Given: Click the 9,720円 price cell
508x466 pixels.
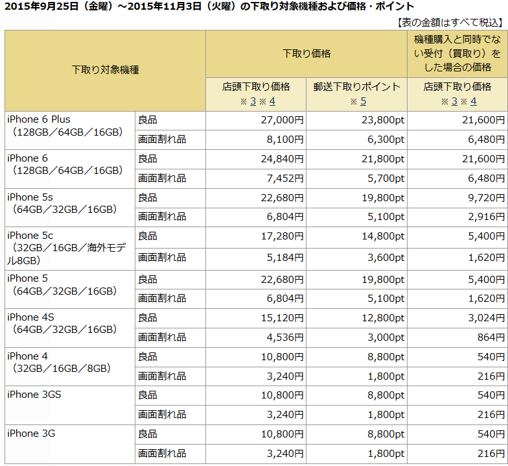Looking at the screenshot, I should 457,199.
